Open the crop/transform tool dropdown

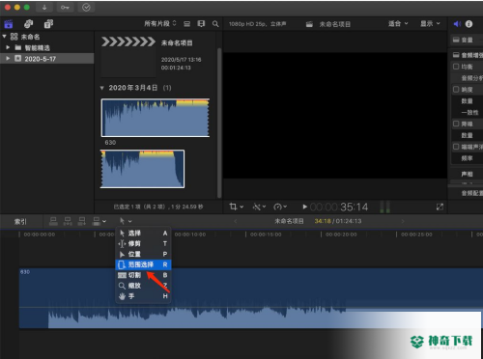pos(236,207)
